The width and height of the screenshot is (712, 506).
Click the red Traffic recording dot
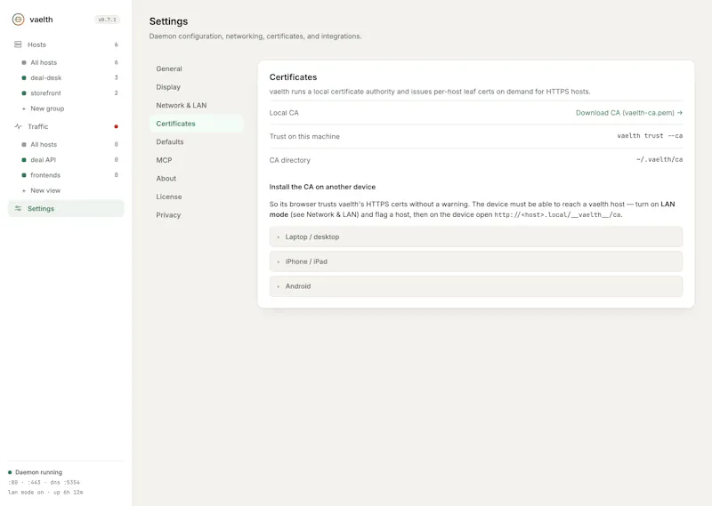click(117, 126)
